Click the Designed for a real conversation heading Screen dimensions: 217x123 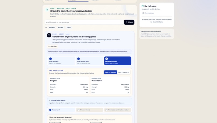click(x=151, y=31)
